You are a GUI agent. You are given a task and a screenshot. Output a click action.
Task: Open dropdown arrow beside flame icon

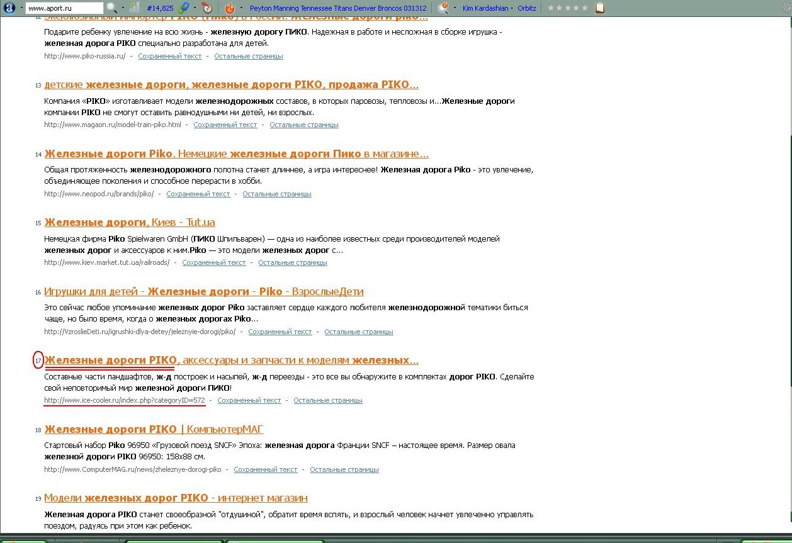[242, 8]
